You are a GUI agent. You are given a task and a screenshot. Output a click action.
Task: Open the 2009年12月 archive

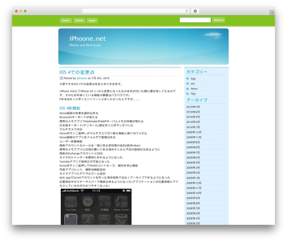[x=194, y=132]
